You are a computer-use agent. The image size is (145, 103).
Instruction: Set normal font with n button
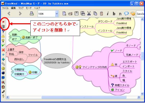120,14
